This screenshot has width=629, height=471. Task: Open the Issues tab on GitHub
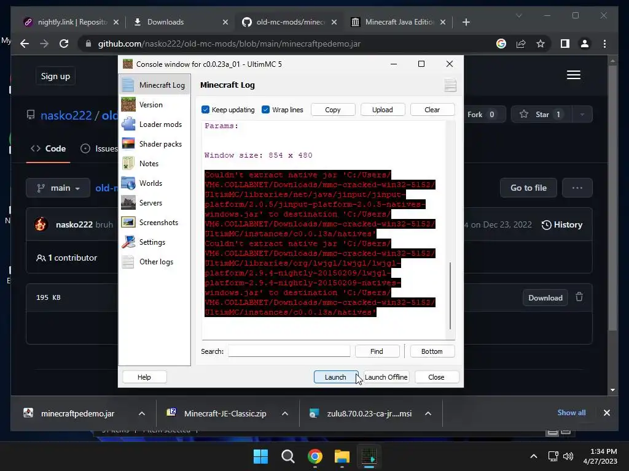pyautogui.click(x=99, y=148)
